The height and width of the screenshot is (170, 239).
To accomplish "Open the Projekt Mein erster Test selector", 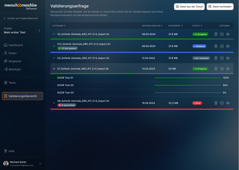I will [x=22, y=31].
